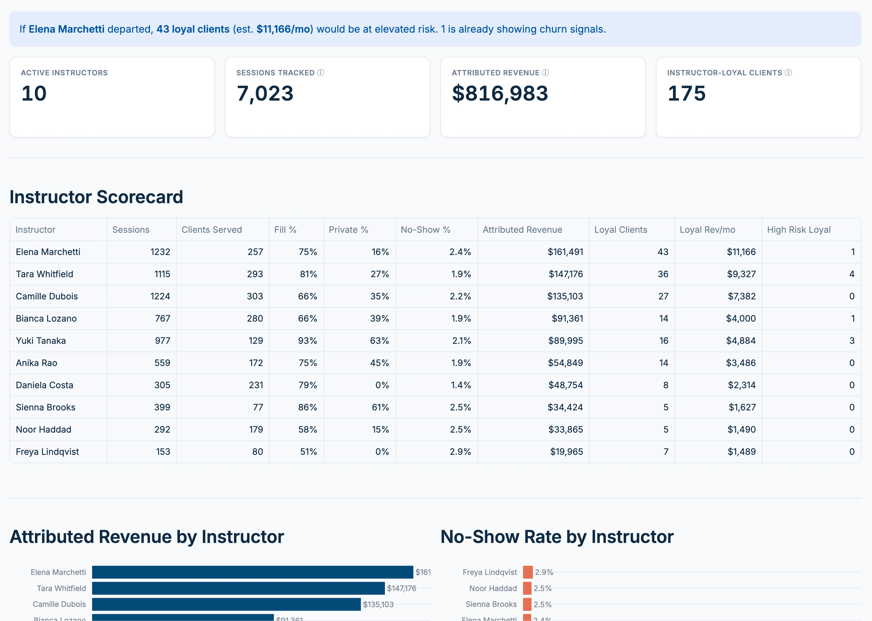Screen dimensions: 872x621
Task: Click Sienna Brooks's no-show rate bar
Action: 527,604
